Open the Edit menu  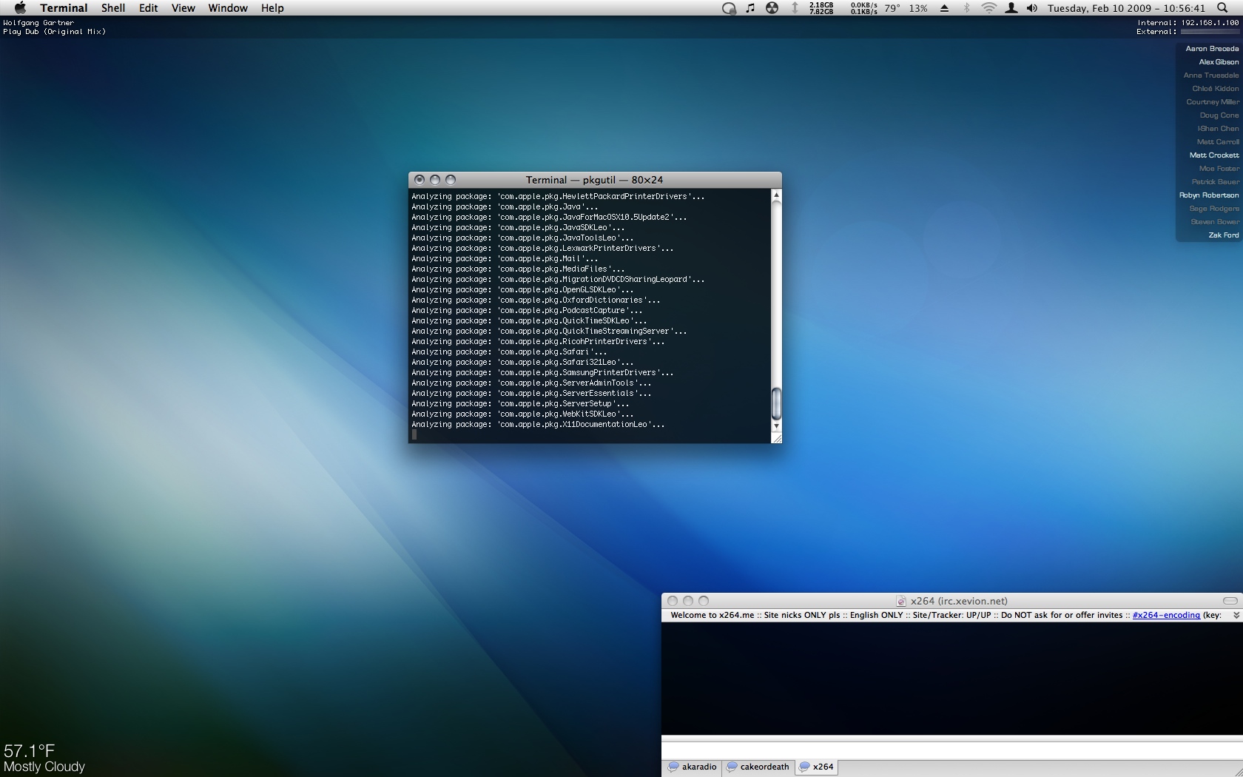tap(149, 8)
